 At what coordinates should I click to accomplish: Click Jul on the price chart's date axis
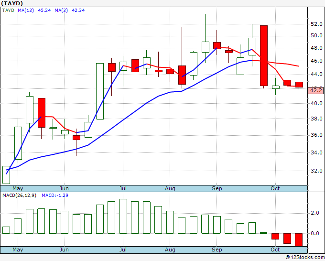[123, 188]
